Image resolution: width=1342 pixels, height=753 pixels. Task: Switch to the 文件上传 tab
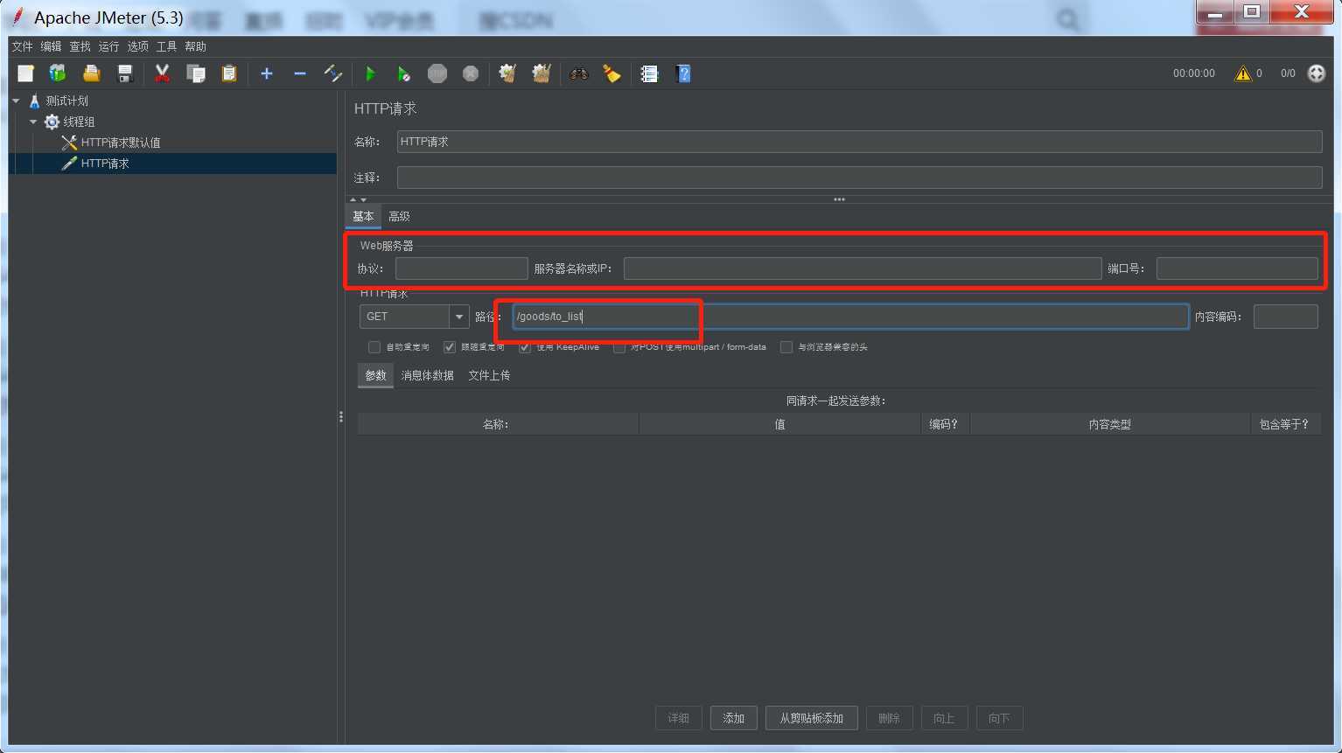489,375
